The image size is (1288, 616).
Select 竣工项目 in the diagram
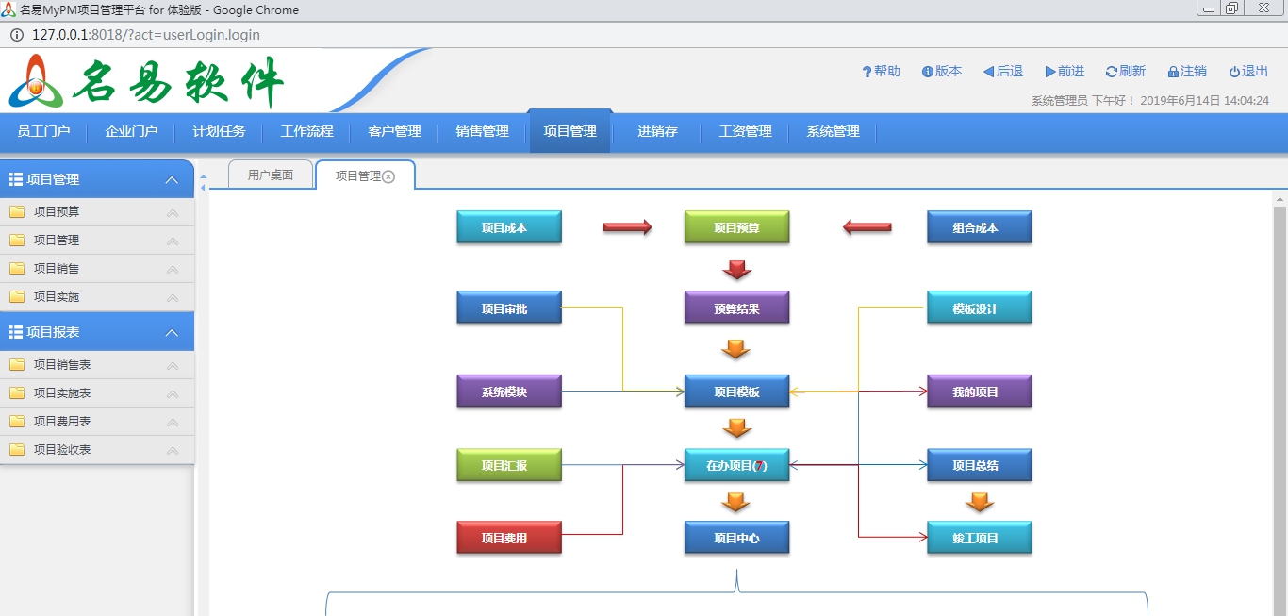(x=979, y=538)
